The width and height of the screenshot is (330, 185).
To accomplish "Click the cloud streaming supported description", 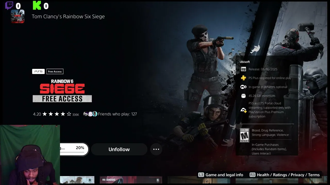I will 270,110.
